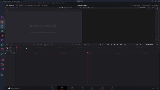Switch to the Fairlight page
Screen dimensions: 160x90
102,88
